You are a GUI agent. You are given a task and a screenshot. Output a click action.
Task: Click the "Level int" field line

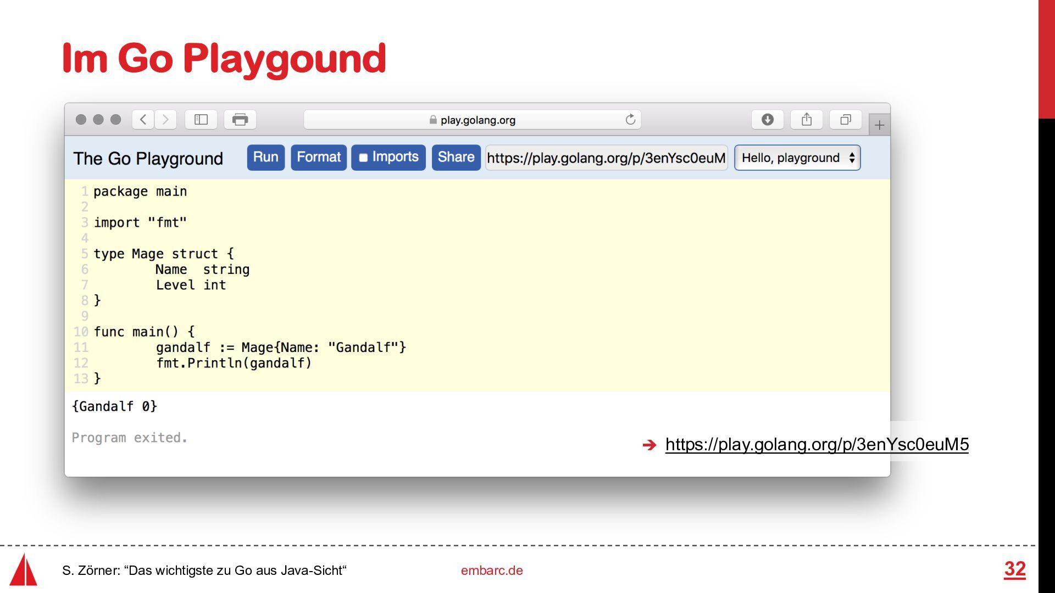point(191,285)
